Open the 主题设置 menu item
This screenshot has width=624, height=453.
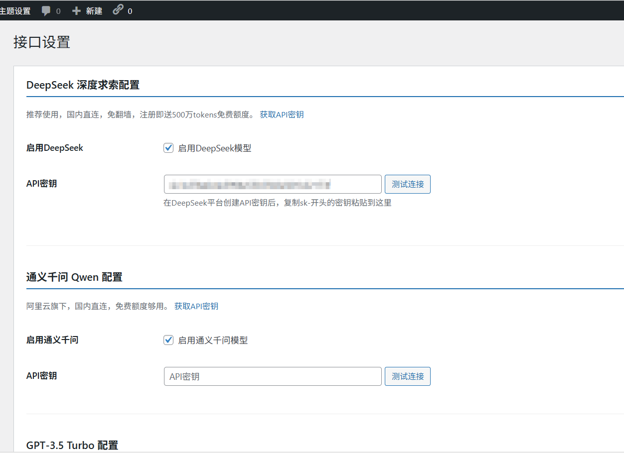tap(15, 10)
